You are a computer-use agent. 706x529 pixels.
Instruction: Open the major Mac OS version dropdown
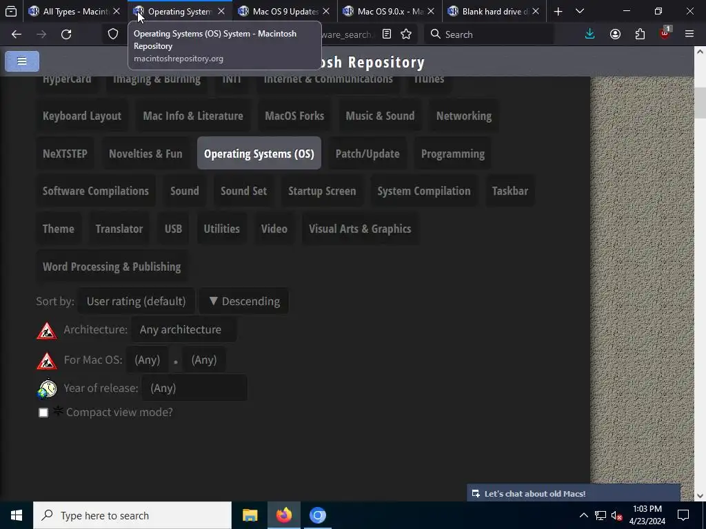click(x=148, y=360)
